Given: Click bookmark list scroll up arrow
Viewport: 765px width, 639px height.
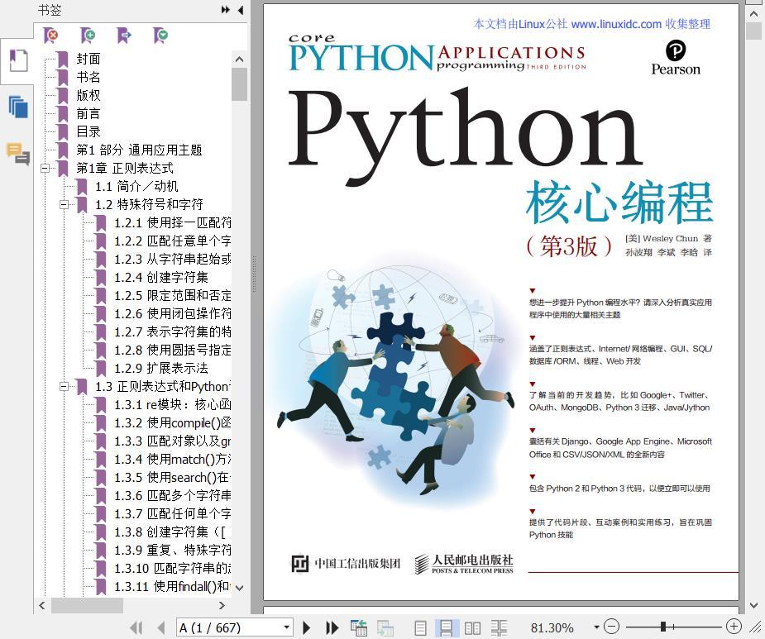Looking at the screenshot, I should click(239, 60).
